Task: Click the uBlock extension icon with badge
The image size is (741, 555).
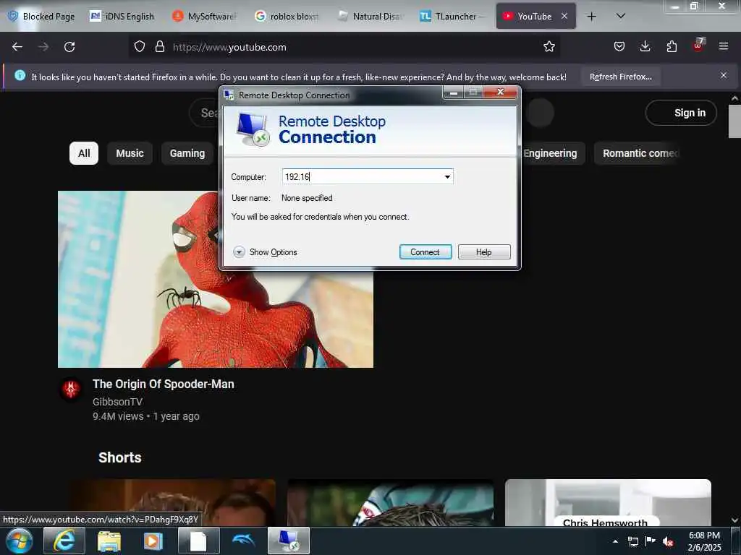Action: point(698,46)
